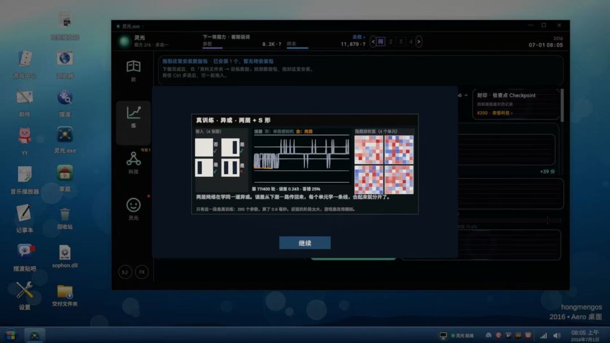Open the 封印 · 检查点 Checkpoint card
Viewport: 610px width, 343px height.
(x=516, y=104)
